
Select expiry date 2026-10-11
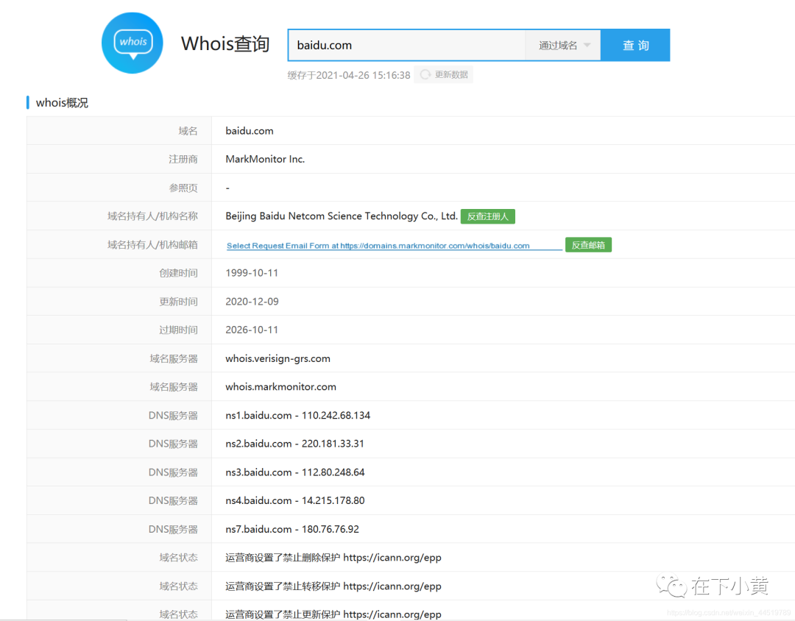tap(252, 330)
